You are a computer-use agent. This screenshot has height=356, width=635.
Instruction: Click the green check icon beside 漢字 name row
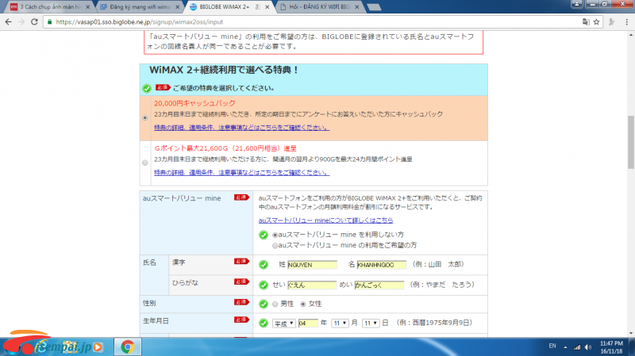tap(264, 265)
